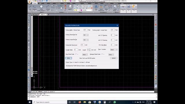Select the Polyline tool
The width and height of the screenshot is (185, 104).
point(35,8)
